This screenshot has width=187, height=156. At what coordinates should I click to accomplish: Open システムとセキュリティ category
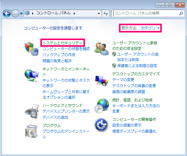click(63, 43)
